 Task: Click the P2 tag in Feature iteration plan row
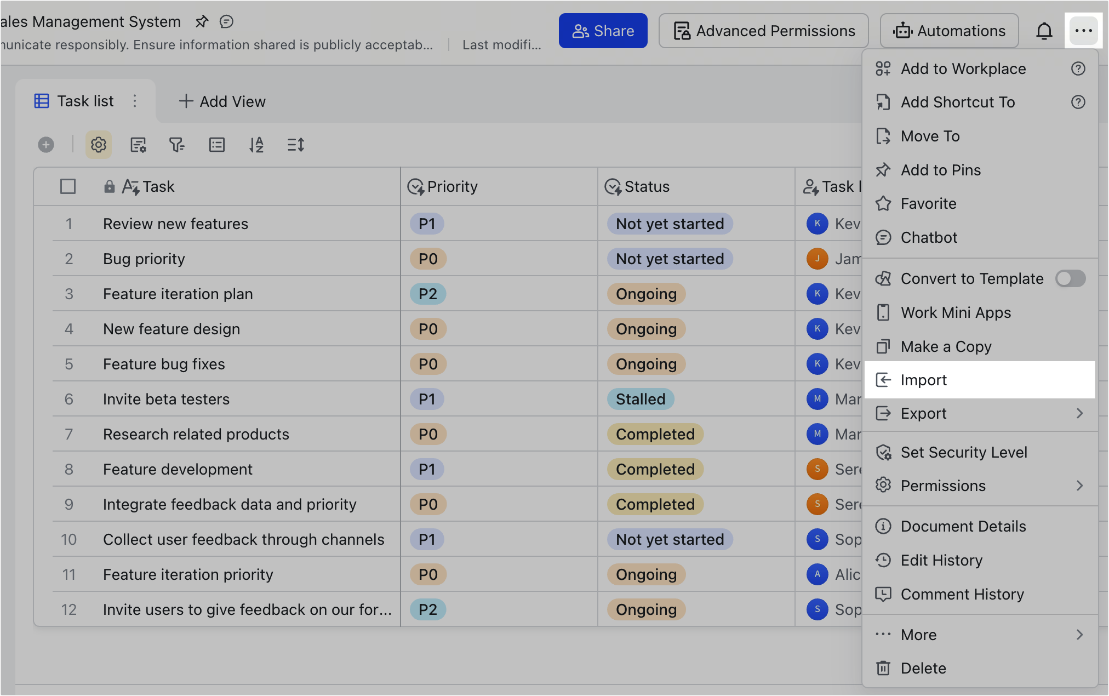pyautogui.click(x=427, y=294)
